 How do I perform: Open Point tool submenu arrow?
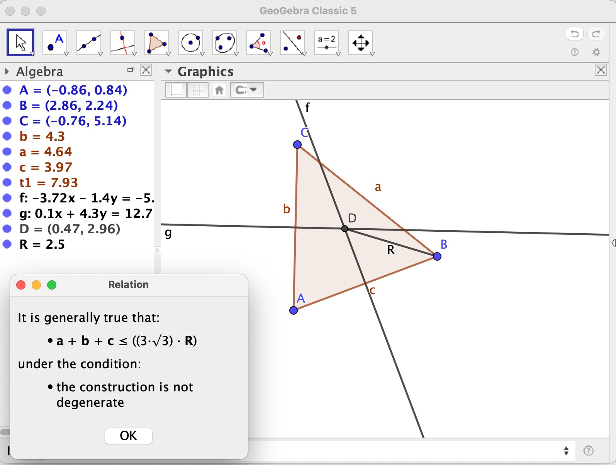66,54
